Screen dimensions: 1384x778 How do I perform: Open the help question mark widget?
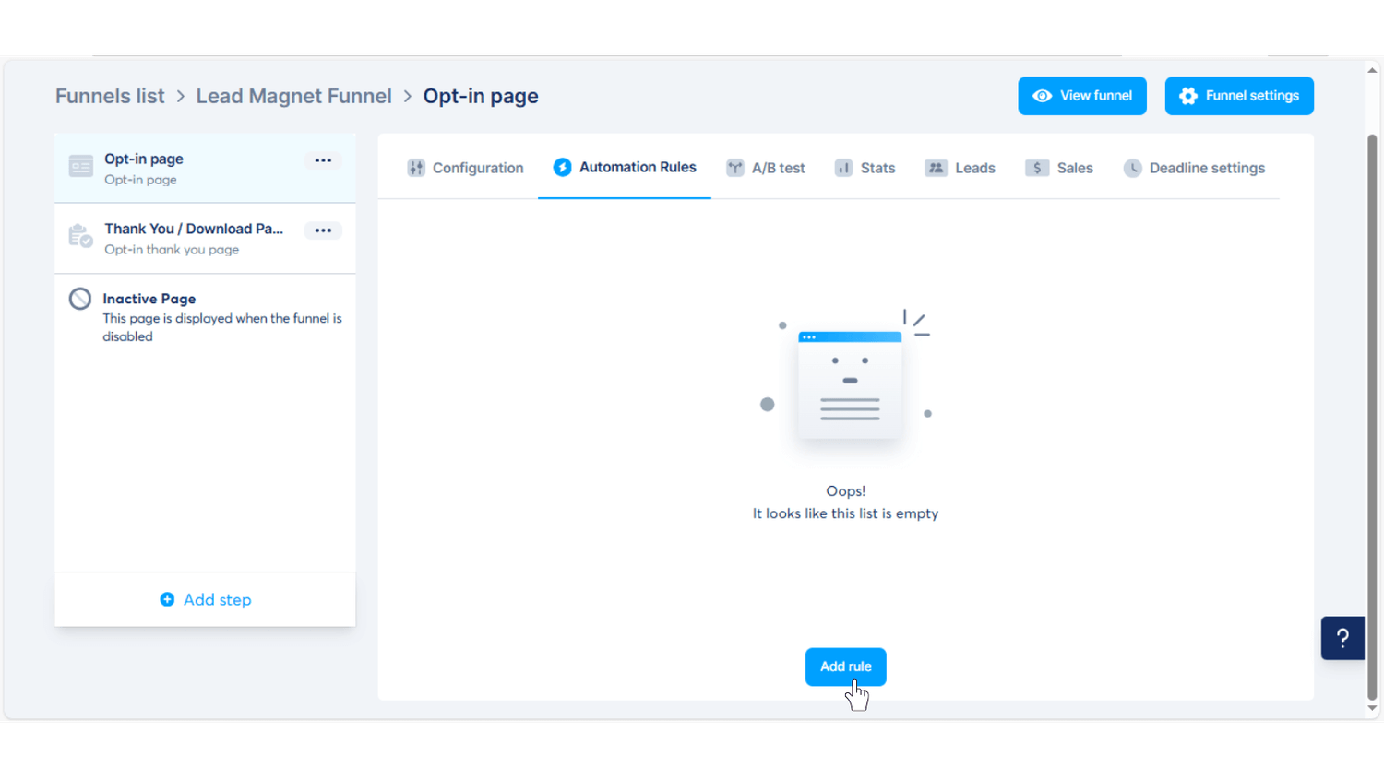(x=1342, y=638)
